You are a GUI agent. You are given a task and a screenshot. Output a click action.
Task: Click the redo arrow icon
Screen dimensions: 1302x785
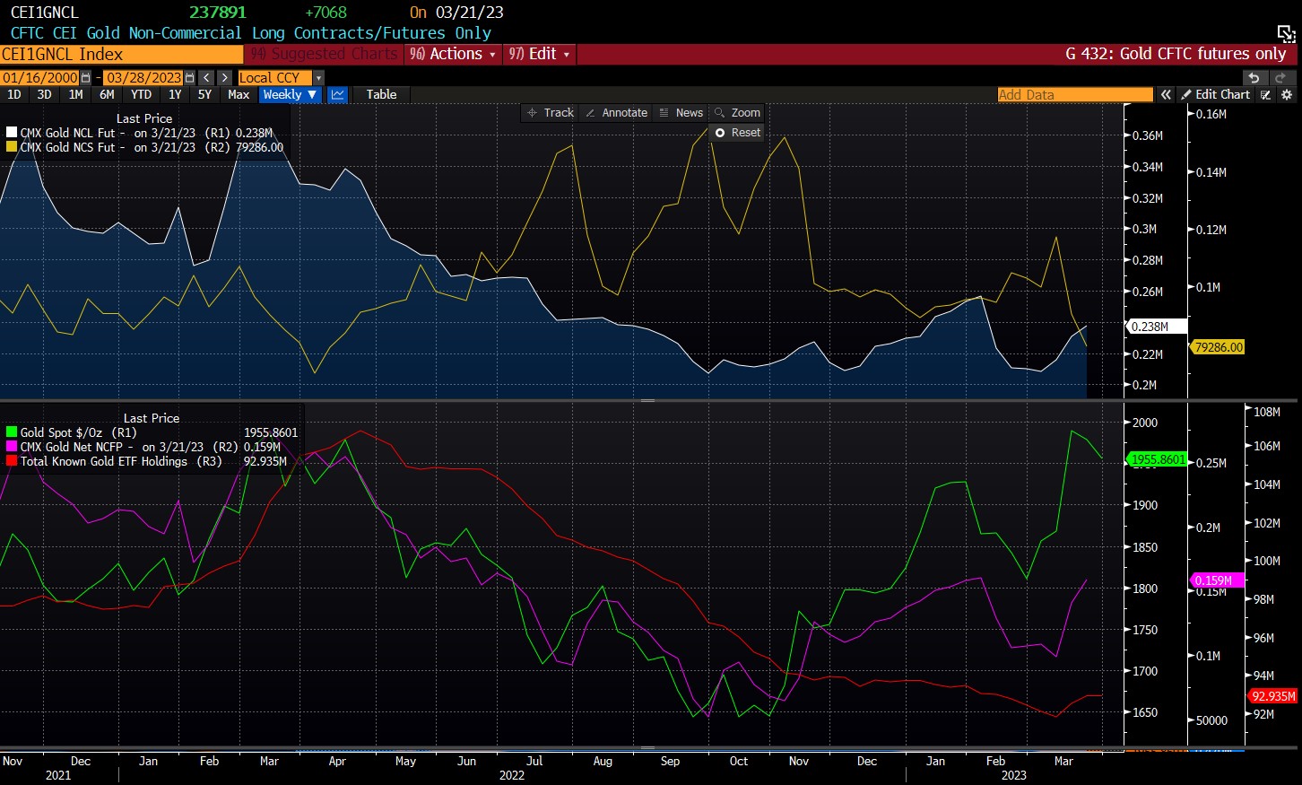point(1280,78)
